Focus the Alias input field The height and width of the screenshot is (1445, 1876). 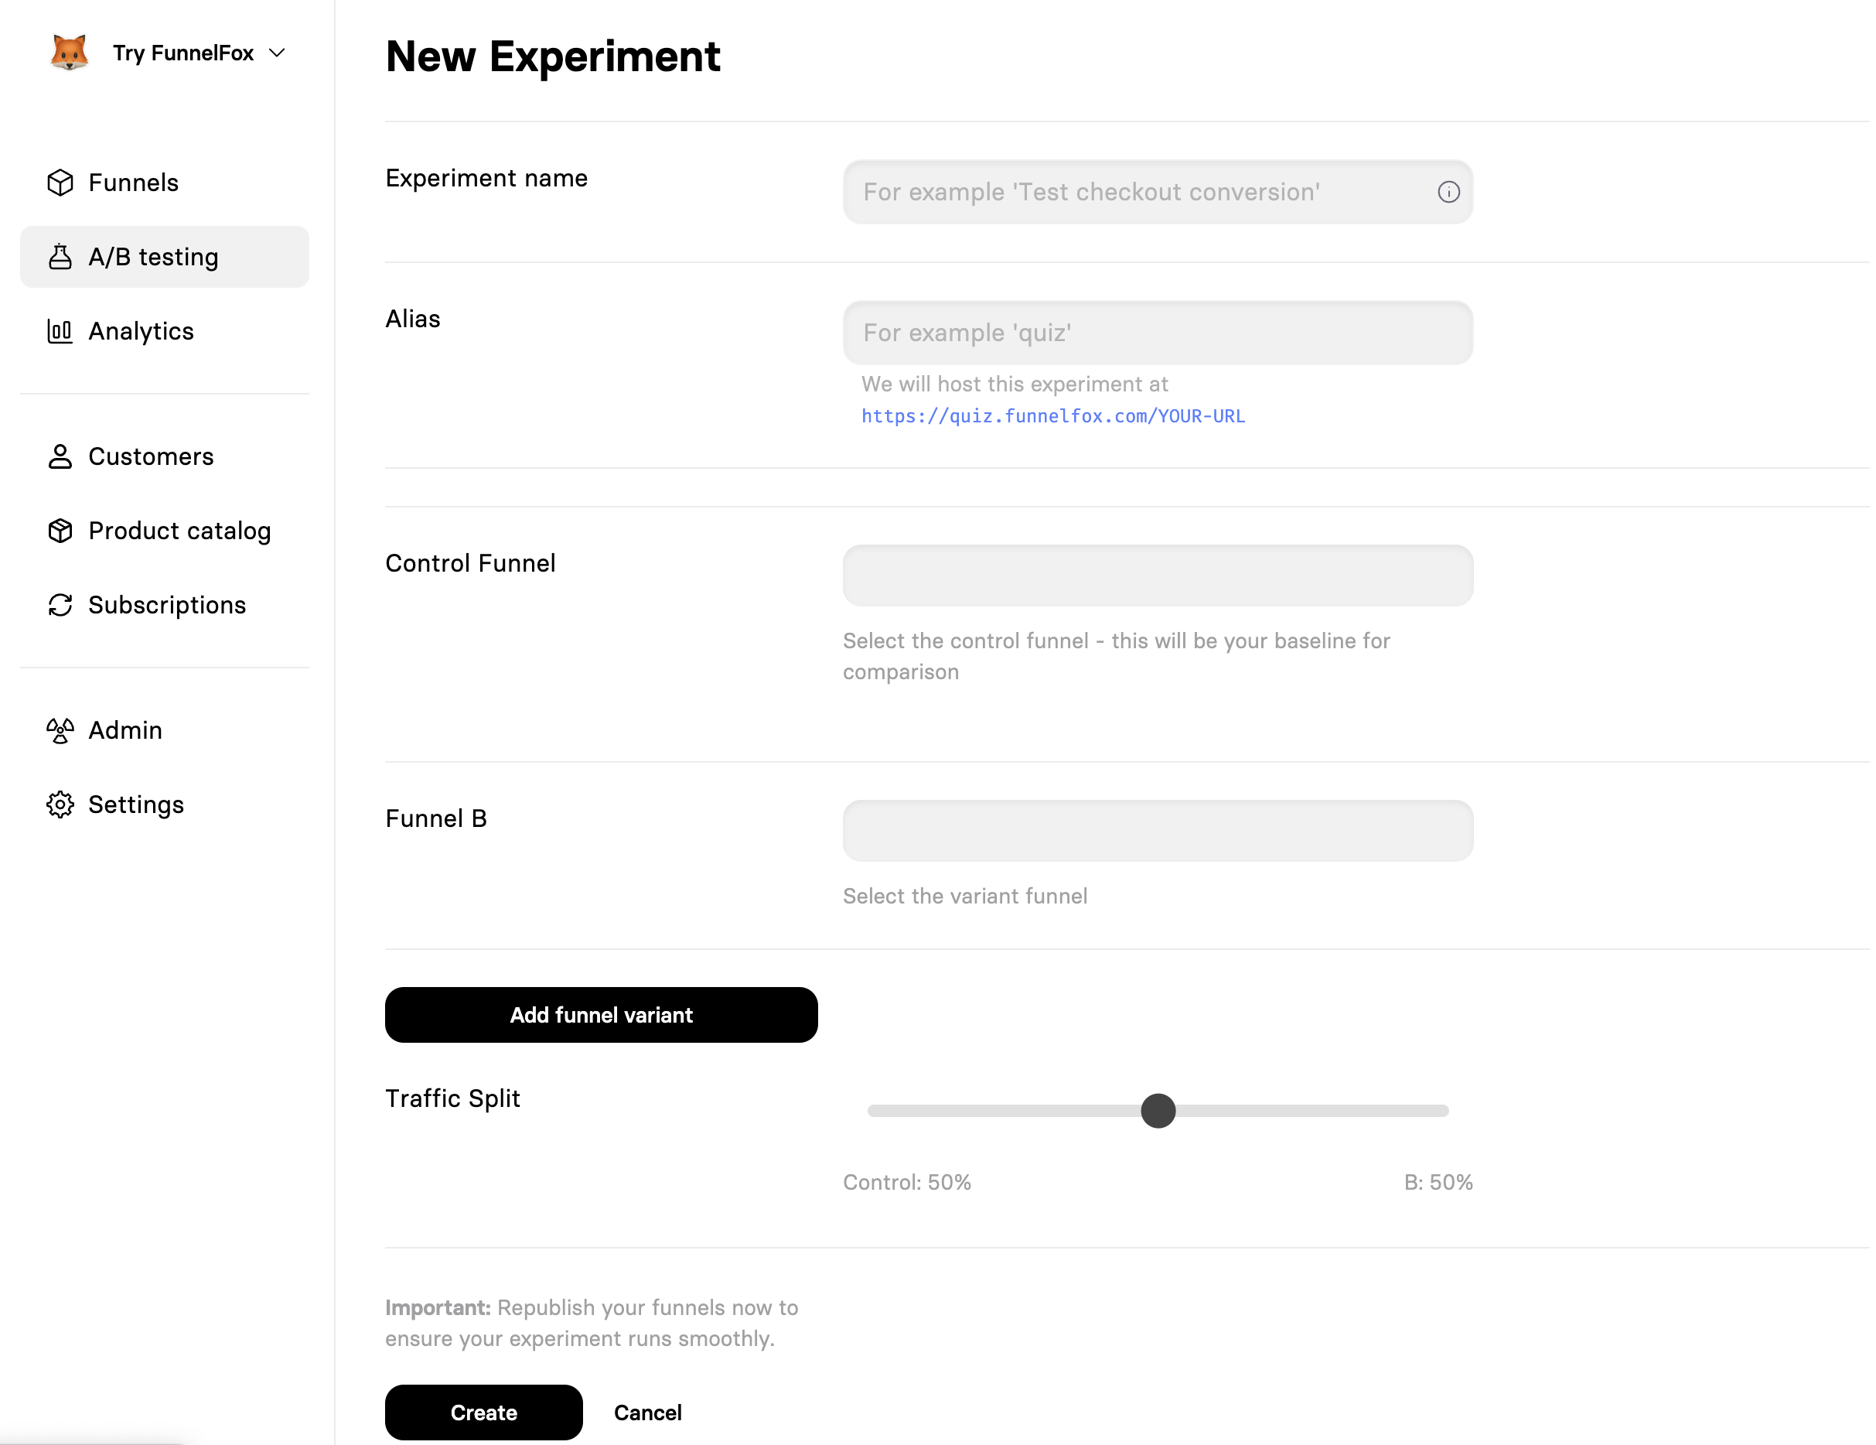point(1157,333)
